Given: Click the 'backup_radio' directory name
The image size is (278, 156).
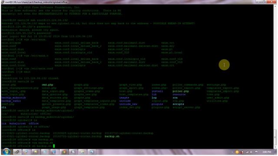Looking at the screenshot, I should [11, 101].
